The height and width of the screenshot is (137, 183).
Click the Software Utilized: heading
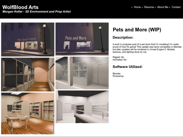coord(127,67)
